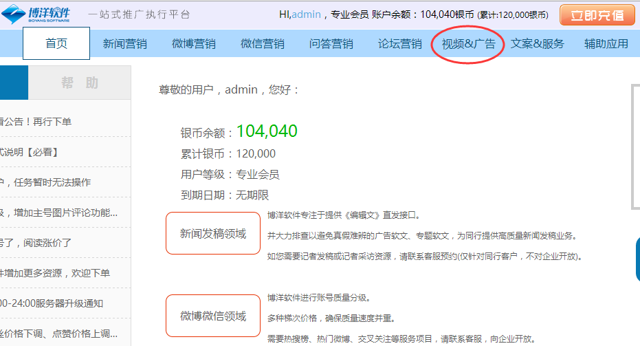Image resolution: width=640 pixels, height=346 pixels.
Task: Select the blue sidebar tab beside 帮助
Action: pyautogui.click(x=14, y=83)
